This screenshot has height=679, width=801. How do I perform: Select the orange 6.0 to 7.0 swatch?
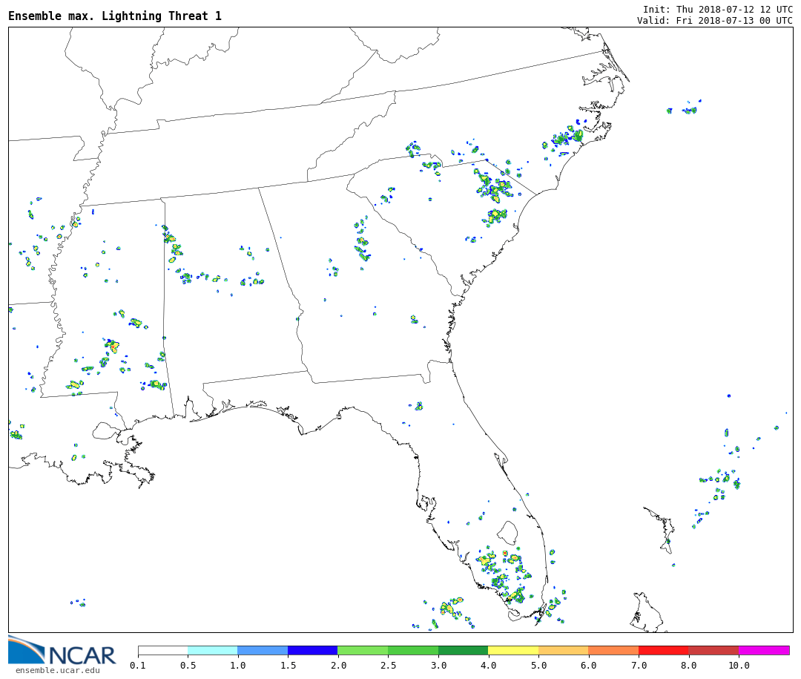613,650
